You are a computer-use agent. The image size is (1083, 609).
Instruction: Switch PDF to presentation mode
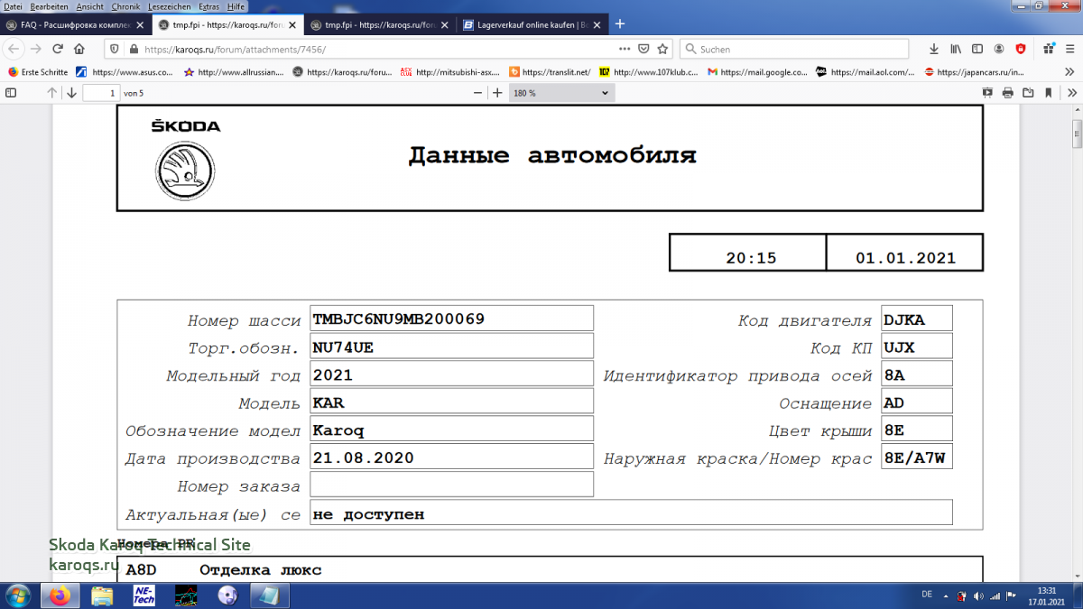(x=987, y=93)
